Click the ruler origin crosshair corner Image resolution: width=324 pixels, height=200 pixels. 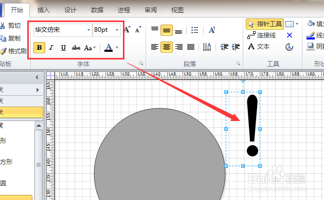pyautogui.click(x=50, y=76)
